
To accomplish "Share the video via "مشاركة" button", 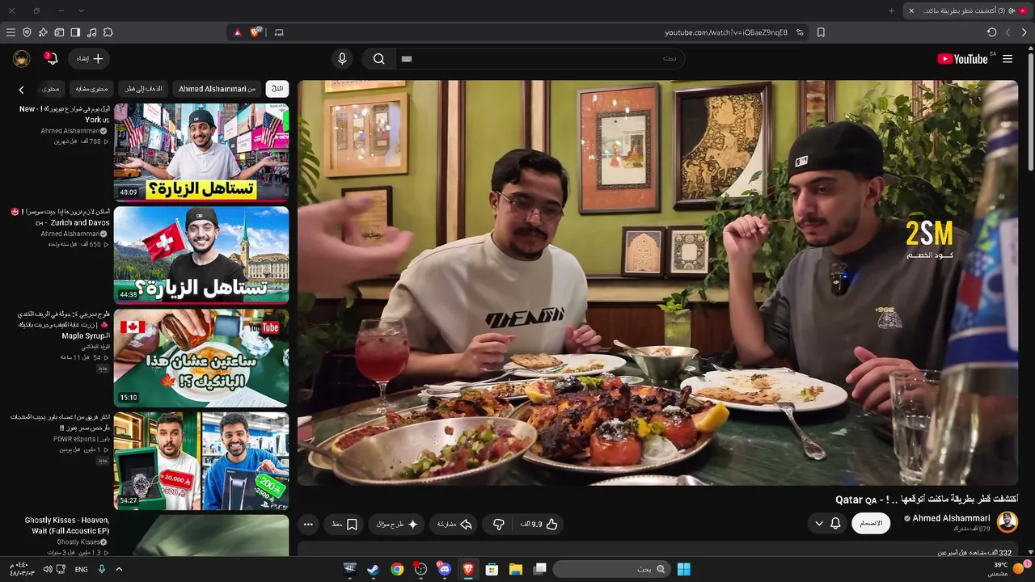I will coord(454,525).
